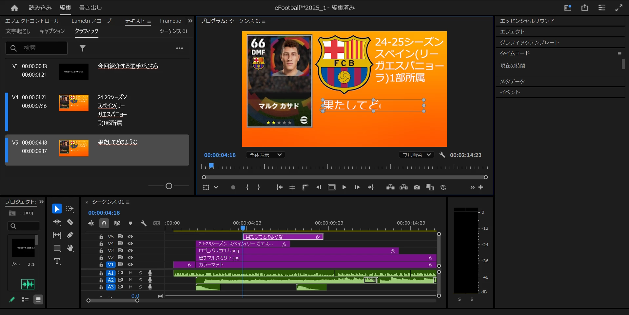This screenshot has height=315, width=629.
Task: Show more Program monitor transport buttons
Action: click(x=472, y=187)
